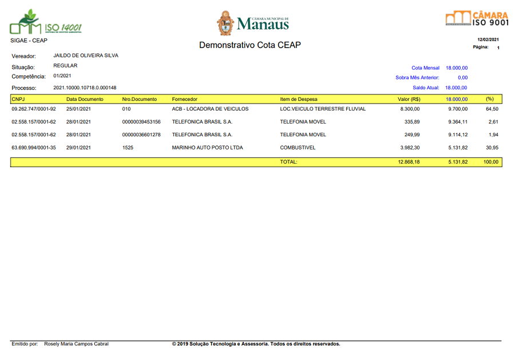Click the Demonstrativo Cota CEAP title
Screen dimensions: 515x363
coord(249,45)
